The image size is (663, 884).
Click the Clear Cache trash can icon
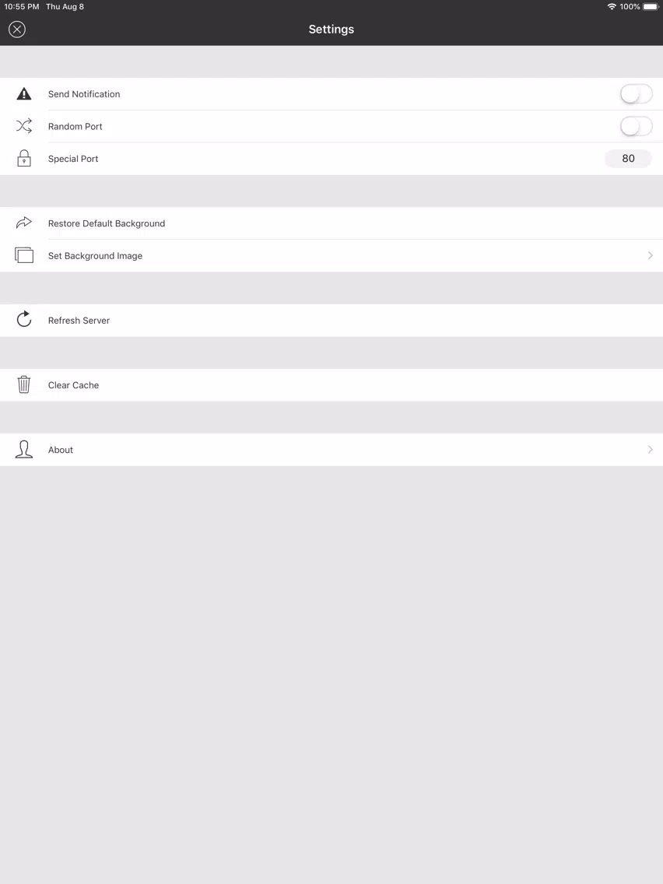(23, 384)
